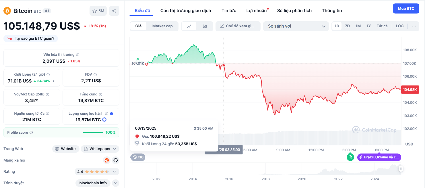Click info icon beside Nguồn cung tối đa
Image resolution: width=425 pixels, height=188 pixels.
click(x=48, y=114)
